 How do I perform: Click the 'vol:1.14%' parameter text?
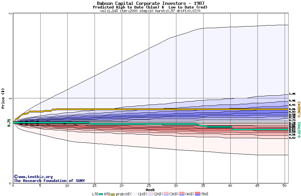109,11
